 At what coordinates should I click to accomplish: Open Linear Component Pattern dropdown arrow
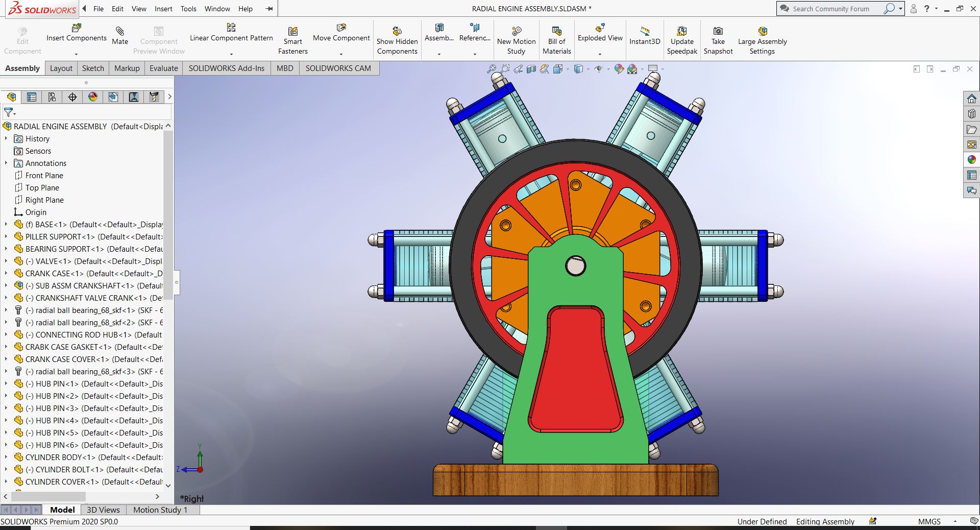231,54
